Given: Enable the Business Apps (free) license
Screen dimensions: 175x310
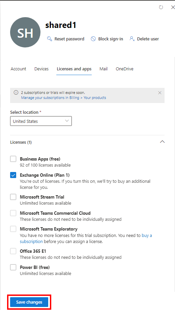Looking at the screenshot, I should click(13, 159).
